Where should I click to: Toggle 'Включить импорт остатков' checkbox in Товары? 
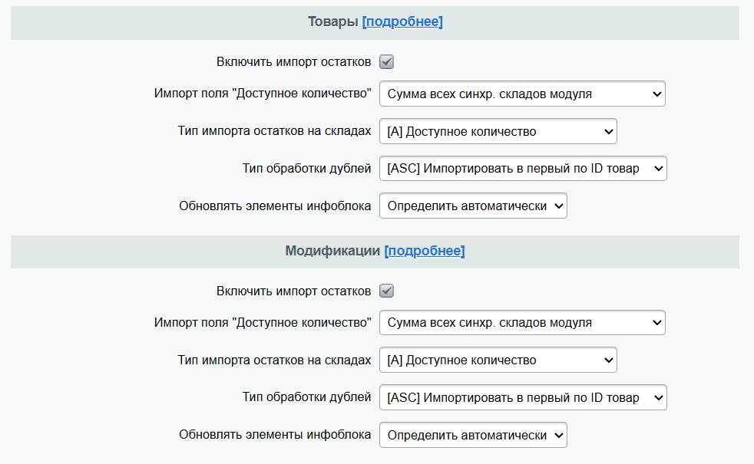387,62
